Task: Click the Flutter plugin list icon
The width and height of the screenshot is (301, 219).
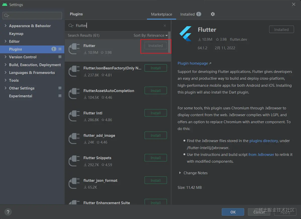Action: click(x=74, y=49)
